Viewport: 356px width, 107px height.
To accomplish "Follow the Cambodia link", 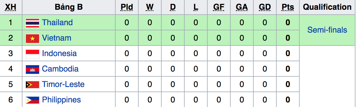I will click(x=60, y=69).
